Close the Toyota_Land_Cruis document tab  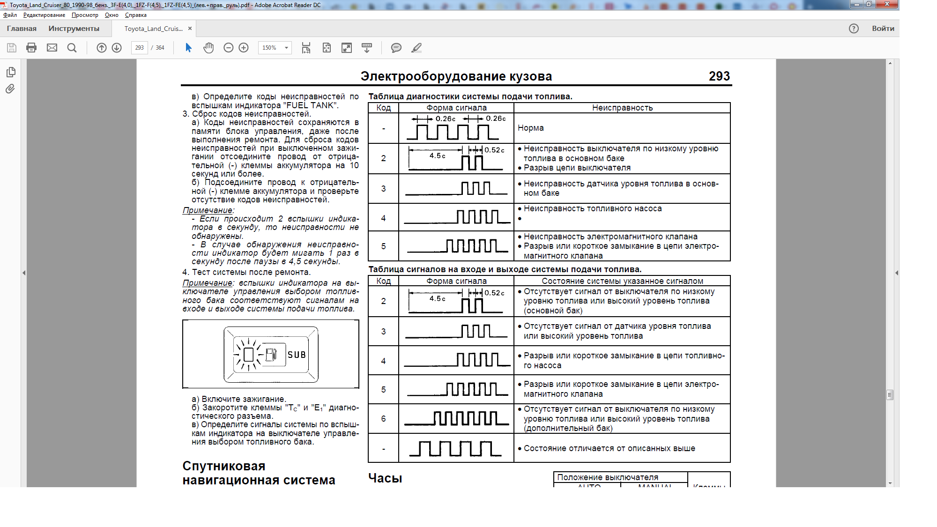click(x=190, y=29)
